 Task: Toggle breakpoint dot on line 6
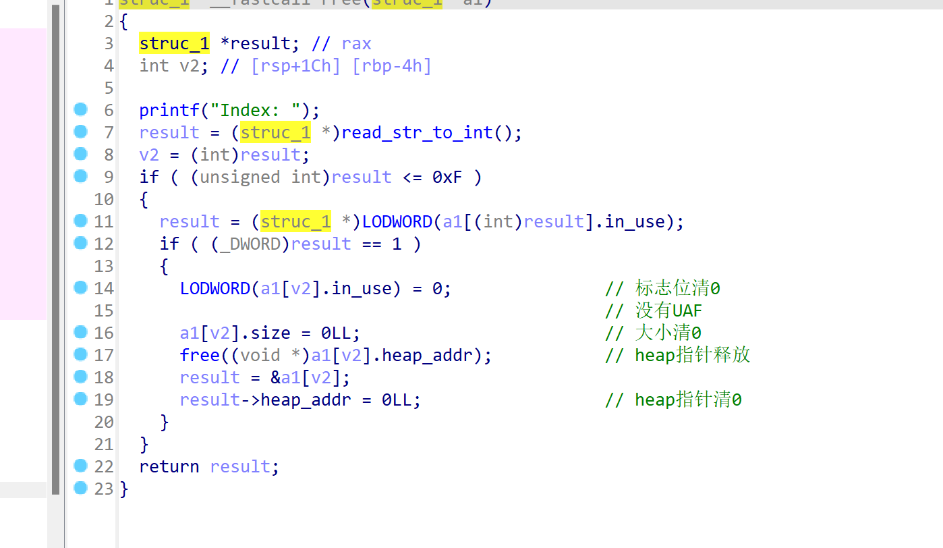80,109
